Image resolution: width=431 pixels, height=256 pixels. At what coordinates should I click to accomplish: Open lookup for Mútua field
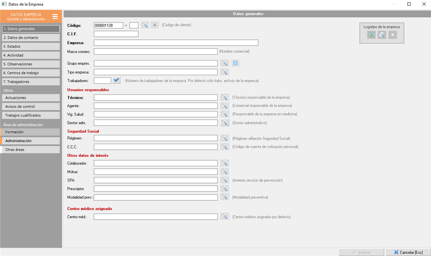pyautogui.click(x=224, y=171)
